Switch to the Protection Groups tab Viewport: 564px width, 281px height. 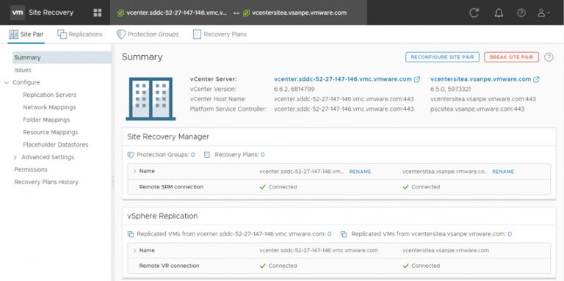point(148,34)
